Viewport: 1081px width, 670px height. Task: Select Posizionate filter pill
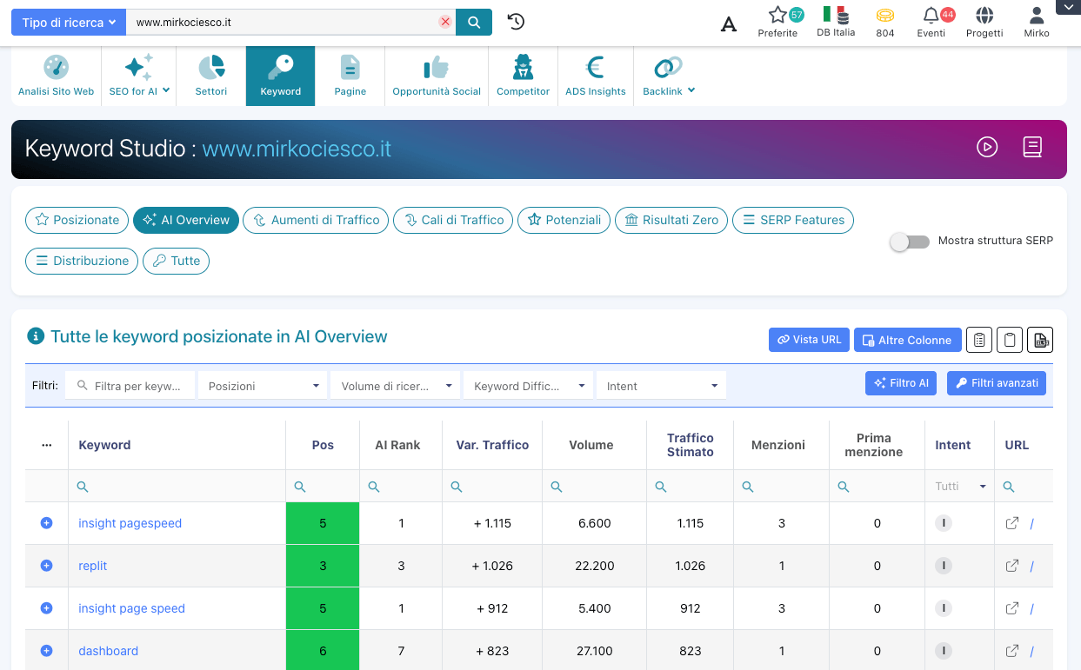click(x=77, y=220)
